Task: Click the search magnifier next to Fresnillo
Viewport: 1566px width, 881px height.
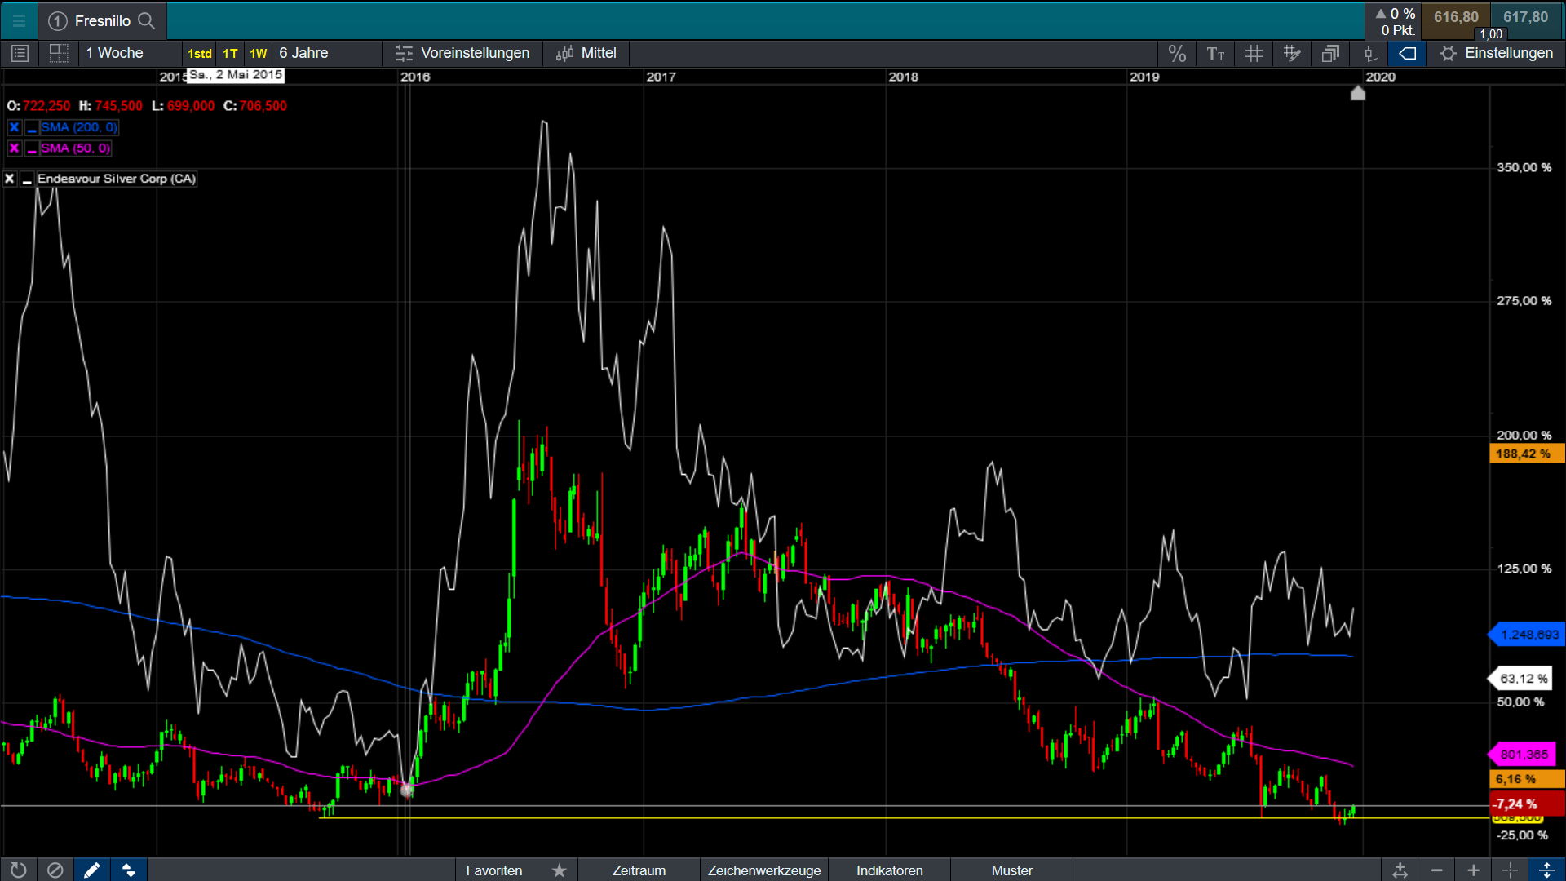Action: tap(146, 20)
